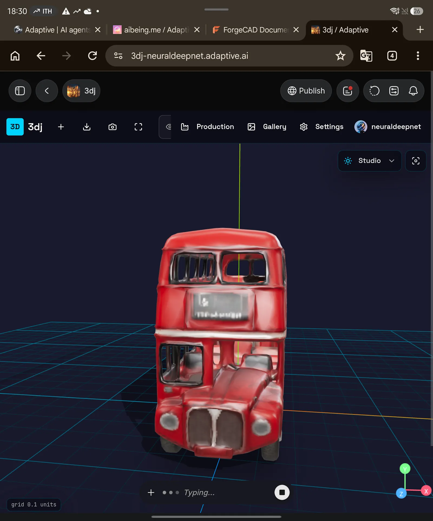
Task: Click the Publish button
Action: [306, 91]
